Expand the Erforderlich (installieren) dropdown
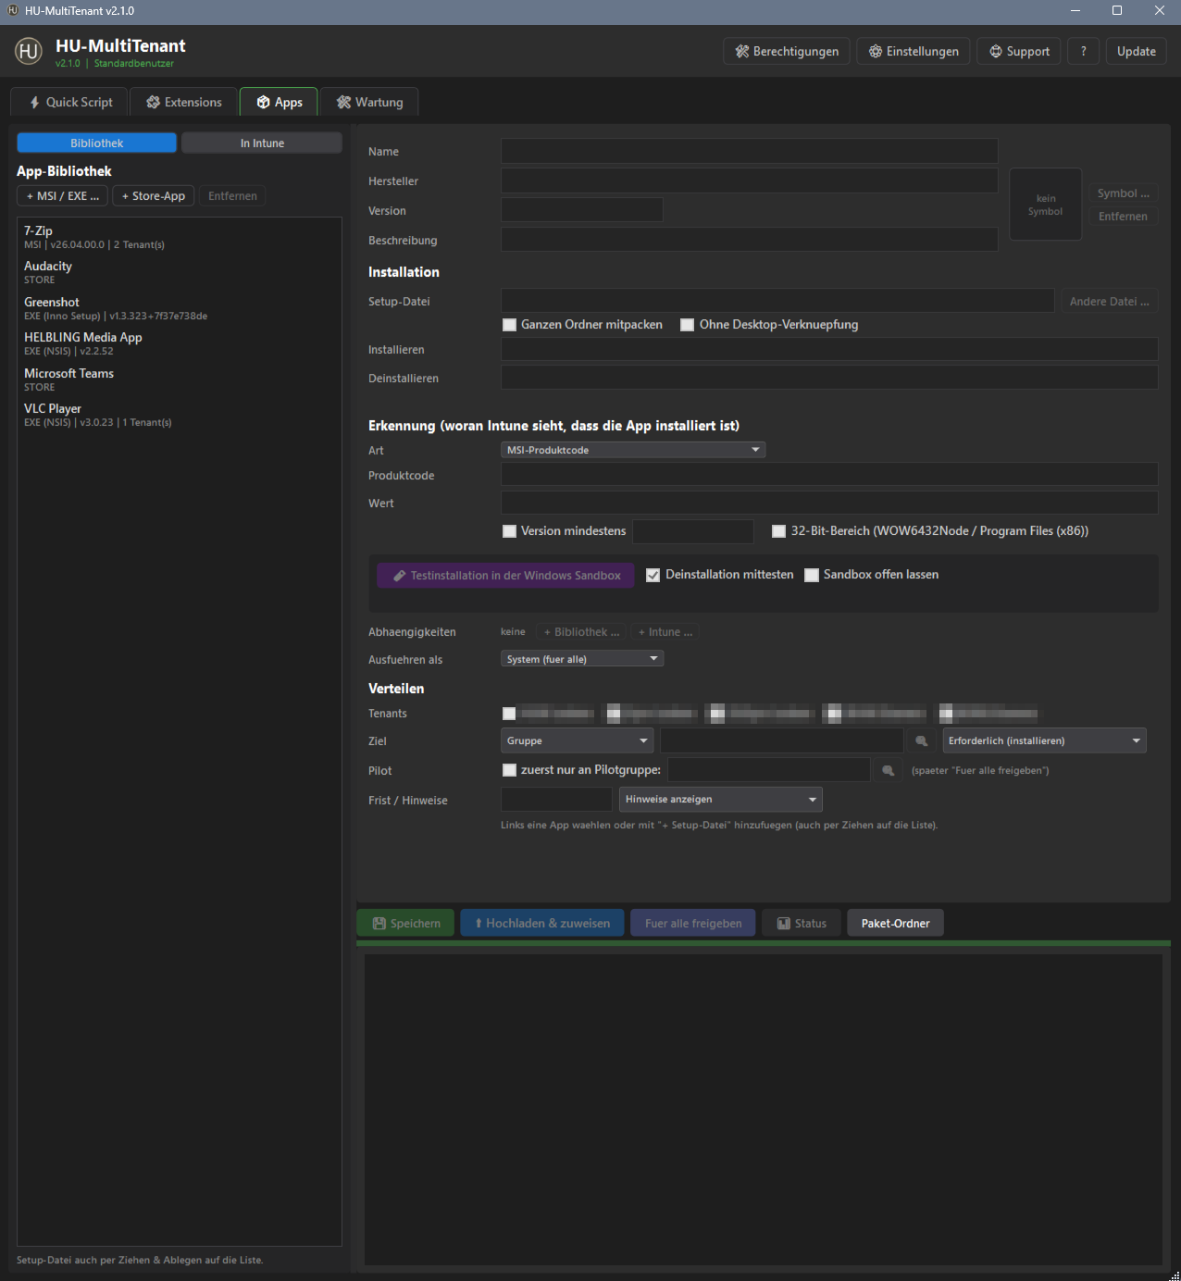Screen dimensions: 1181x1281 (1044, 740)
